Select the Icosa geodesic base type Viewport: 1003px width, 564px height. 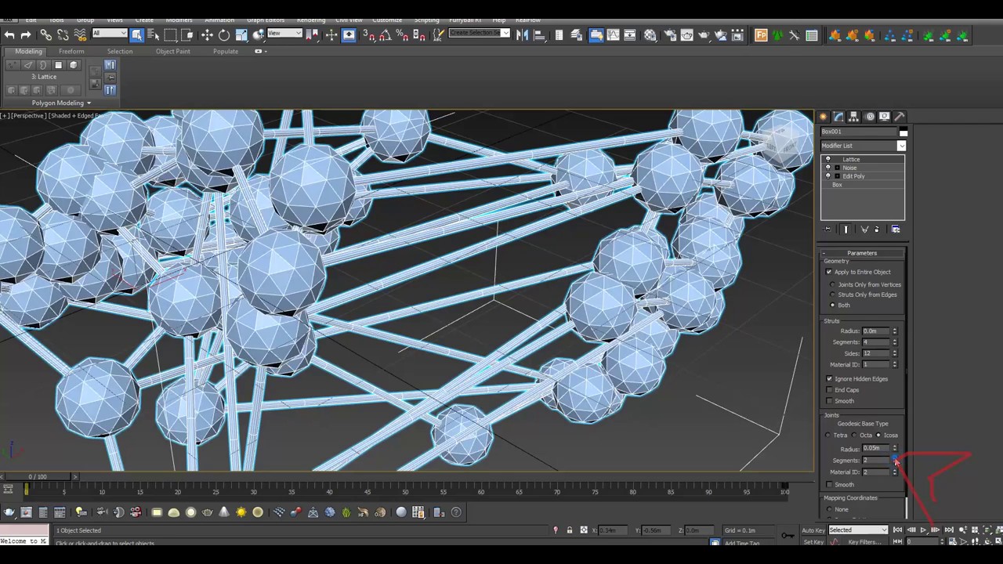coord(878,435)
